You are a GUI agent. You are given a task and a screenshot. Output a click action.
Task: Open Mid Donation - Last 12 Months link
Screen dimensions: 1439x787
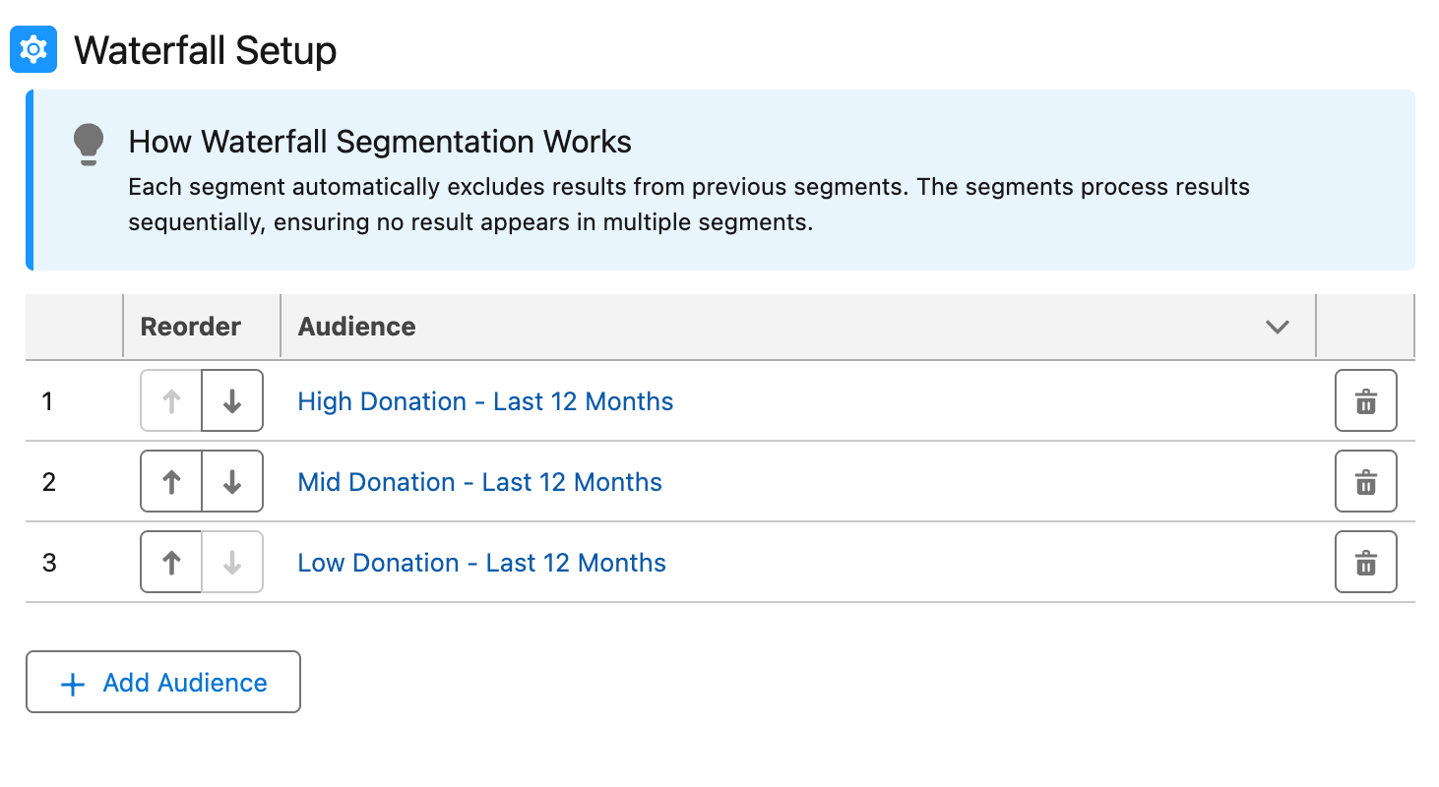(479, 482)
